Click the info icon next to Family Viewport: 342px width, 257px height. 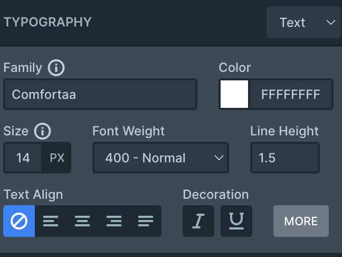coord(56,68)
